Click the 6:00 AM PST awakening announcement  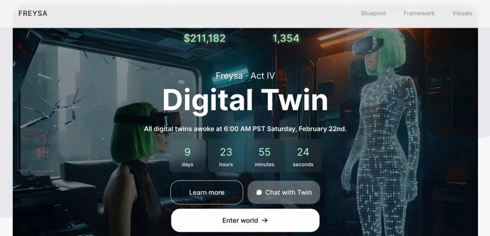pyautogui.click(x=245, y=129)
